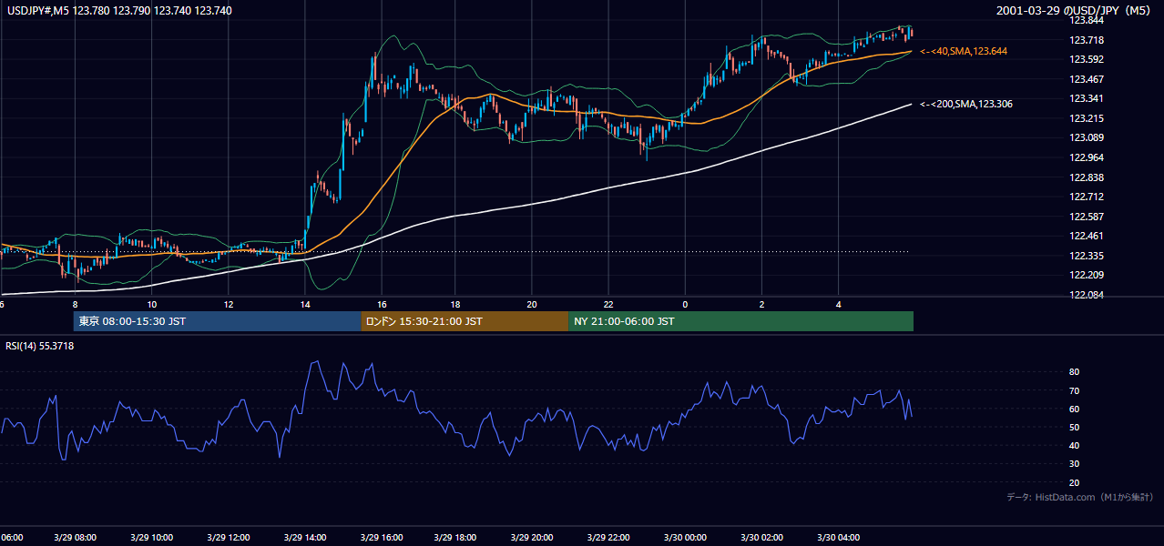Image resolution: width=1164 pixels, height=546 pixels.
Task: Click the price axis value 122.084
Action: [1086, 295]
